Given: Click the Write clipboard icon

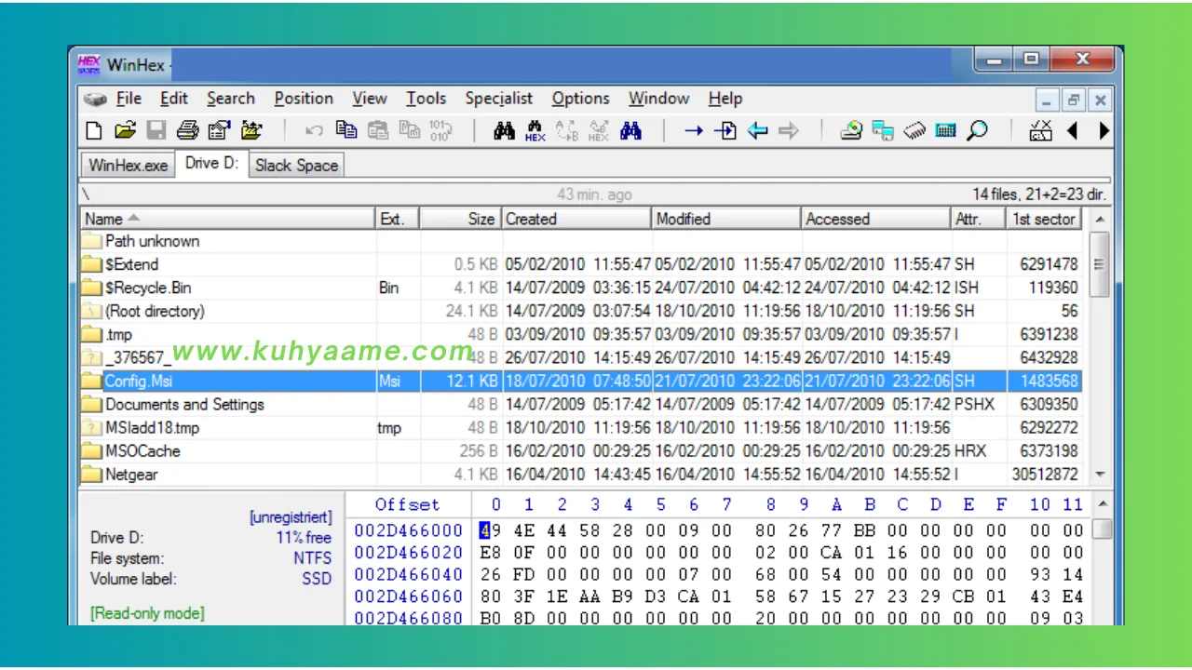Looking at the screenshot, I should tap(409, 131).
